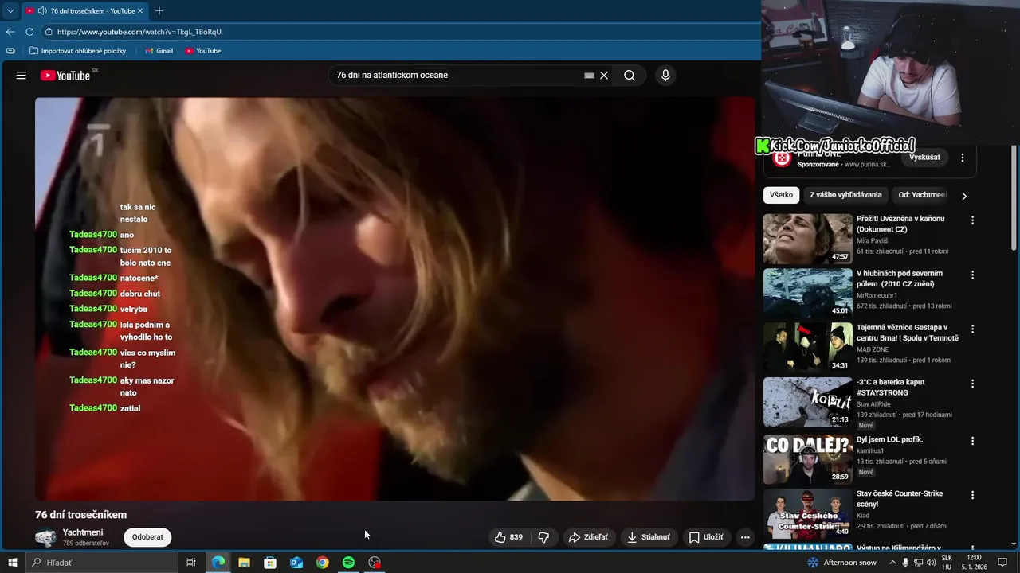Open the Yachtmeni channel avatar
Image resolution: width=1020 pixels, height=573 pixels.
click(45, 537)
